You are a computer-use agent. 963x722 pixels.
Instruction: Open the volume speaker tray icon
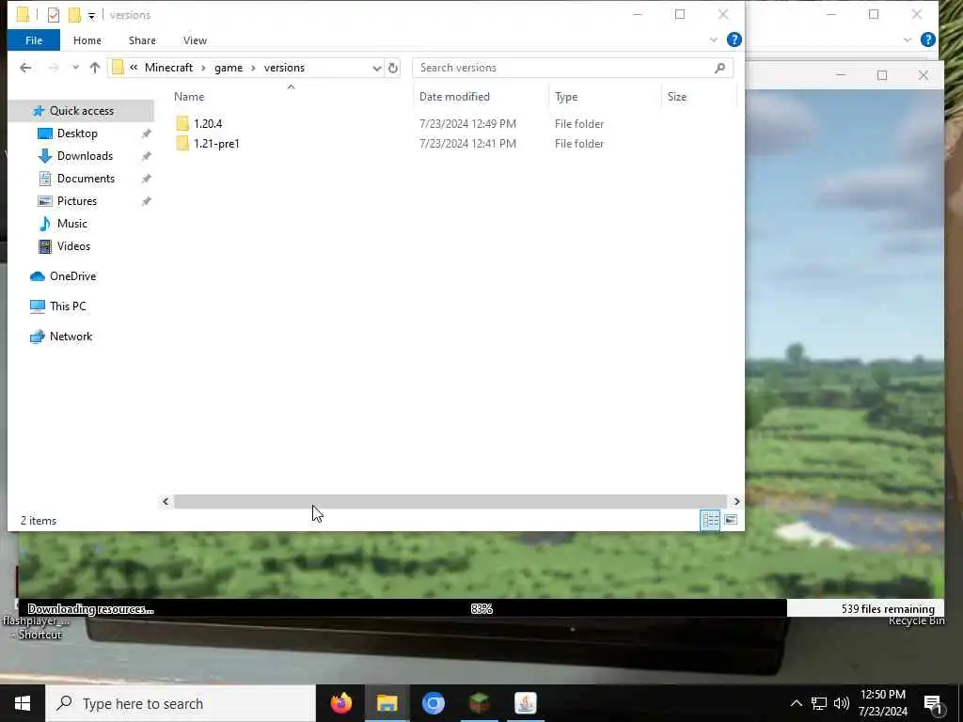(842, 703)
